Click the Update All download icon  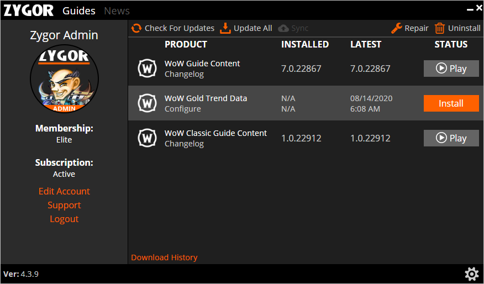225,28
